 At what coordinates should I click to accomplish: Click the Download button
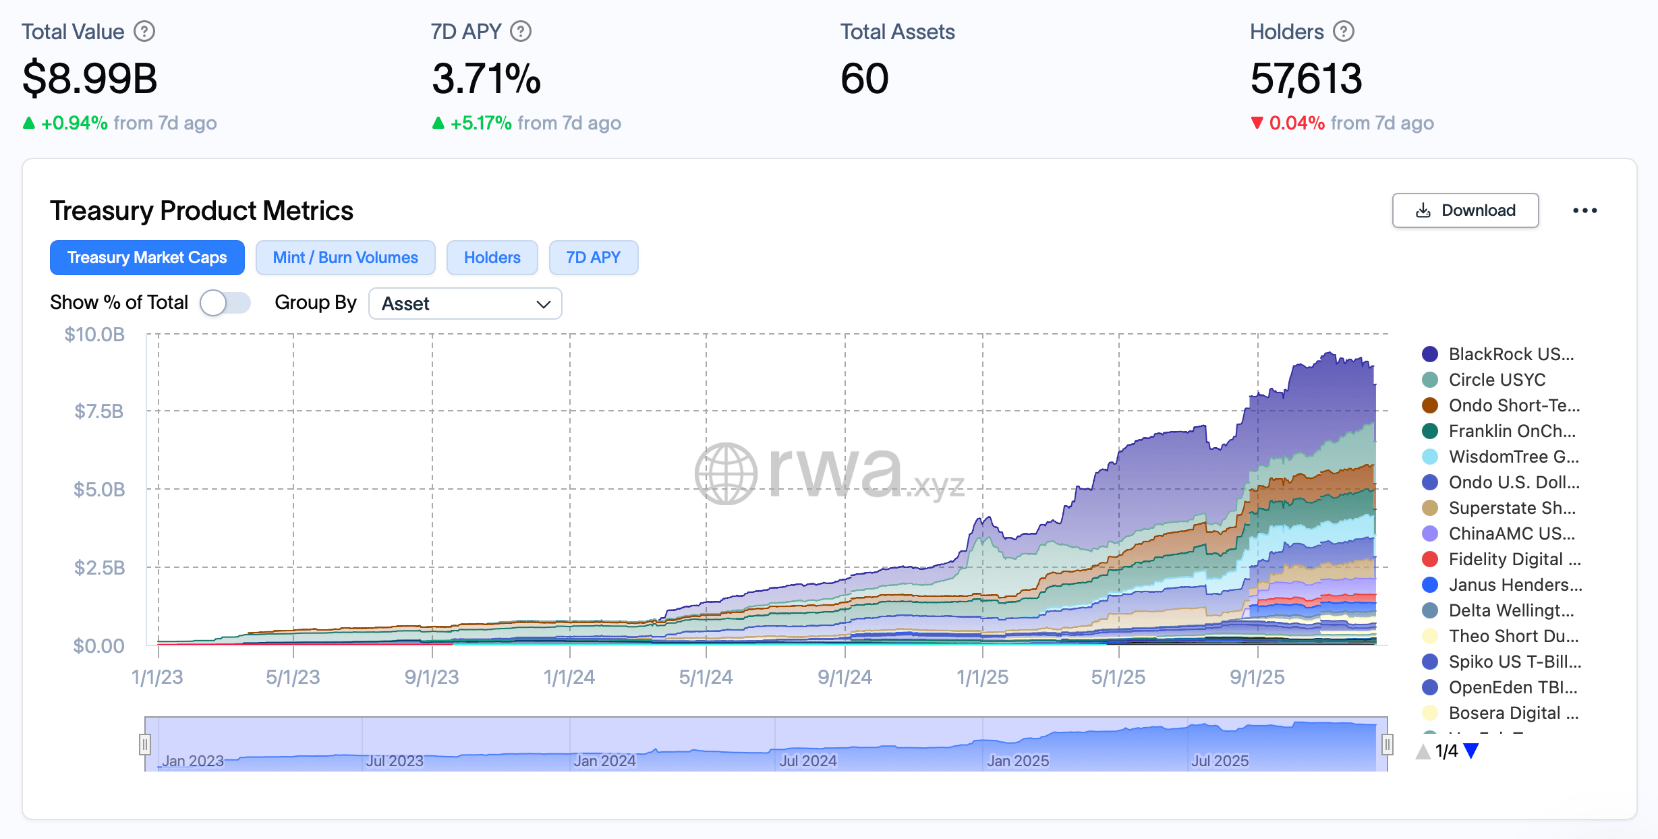click(1465, 210)
